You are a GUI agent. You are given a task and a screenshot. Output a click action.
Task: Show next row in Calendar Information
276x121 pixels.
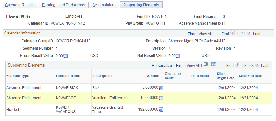coord(249,33)
